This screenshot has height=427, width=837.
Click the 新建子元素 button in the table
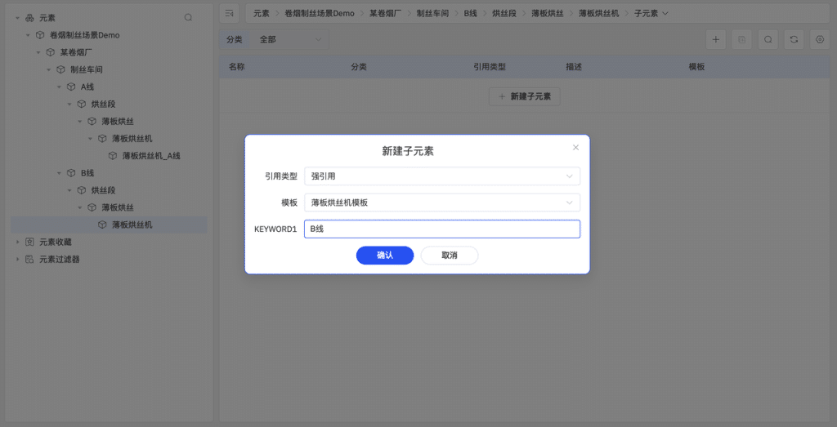pyautogui.click(x=524, y=96)
